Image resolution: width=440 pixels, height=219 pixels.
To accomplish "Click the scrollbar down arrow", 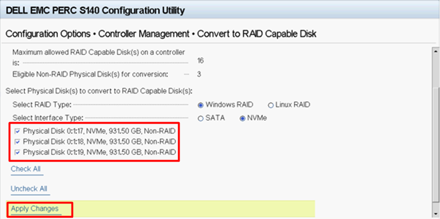I will pyautogui.click(x=435, y=213).
